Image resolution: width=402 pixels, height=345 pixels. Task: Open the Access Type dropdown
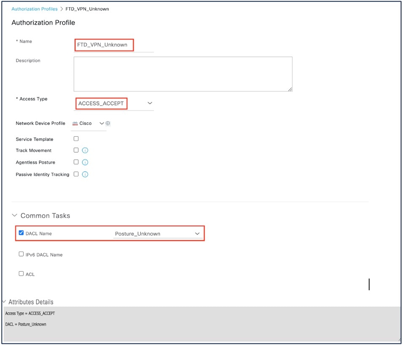tap(114, 103)
